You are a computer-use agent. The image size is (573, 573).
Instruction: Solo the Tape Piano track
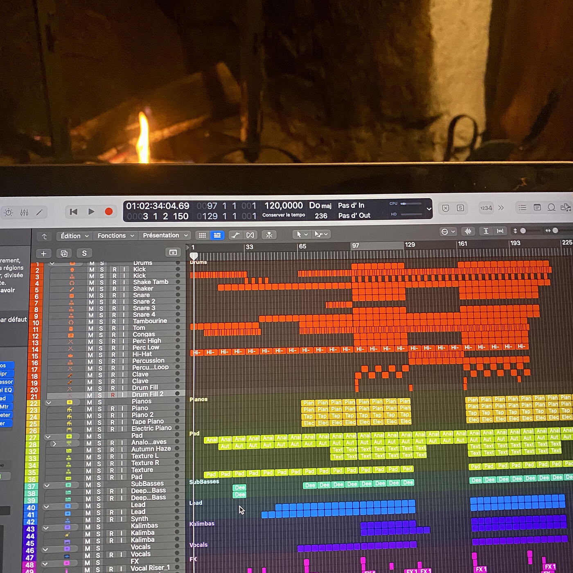click(x=100, y=422)
